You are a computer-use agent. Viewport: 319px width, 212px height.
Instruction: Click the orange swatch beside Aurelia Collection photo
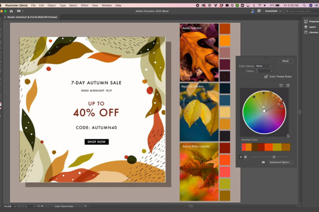[x=225, y=41]
